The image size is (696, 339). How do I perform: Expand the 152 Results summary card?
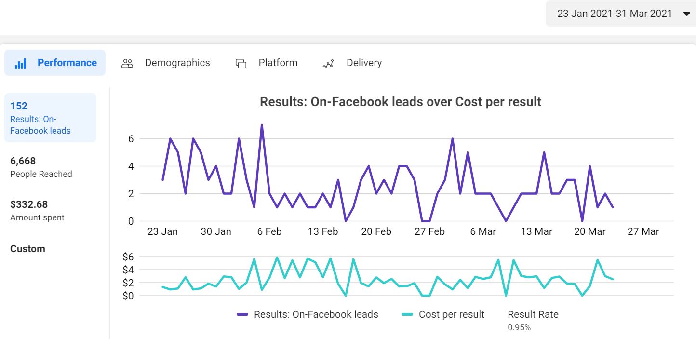[x=51, y=117]
